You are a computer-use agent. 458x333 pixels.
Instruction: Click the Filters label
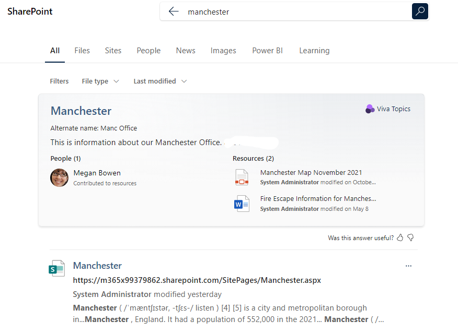[59, 81]
